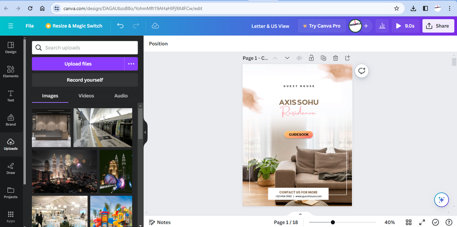The width and height of the screenshot is (457, 227).
Task: Click the Upload files button
Action: point(78,64)
